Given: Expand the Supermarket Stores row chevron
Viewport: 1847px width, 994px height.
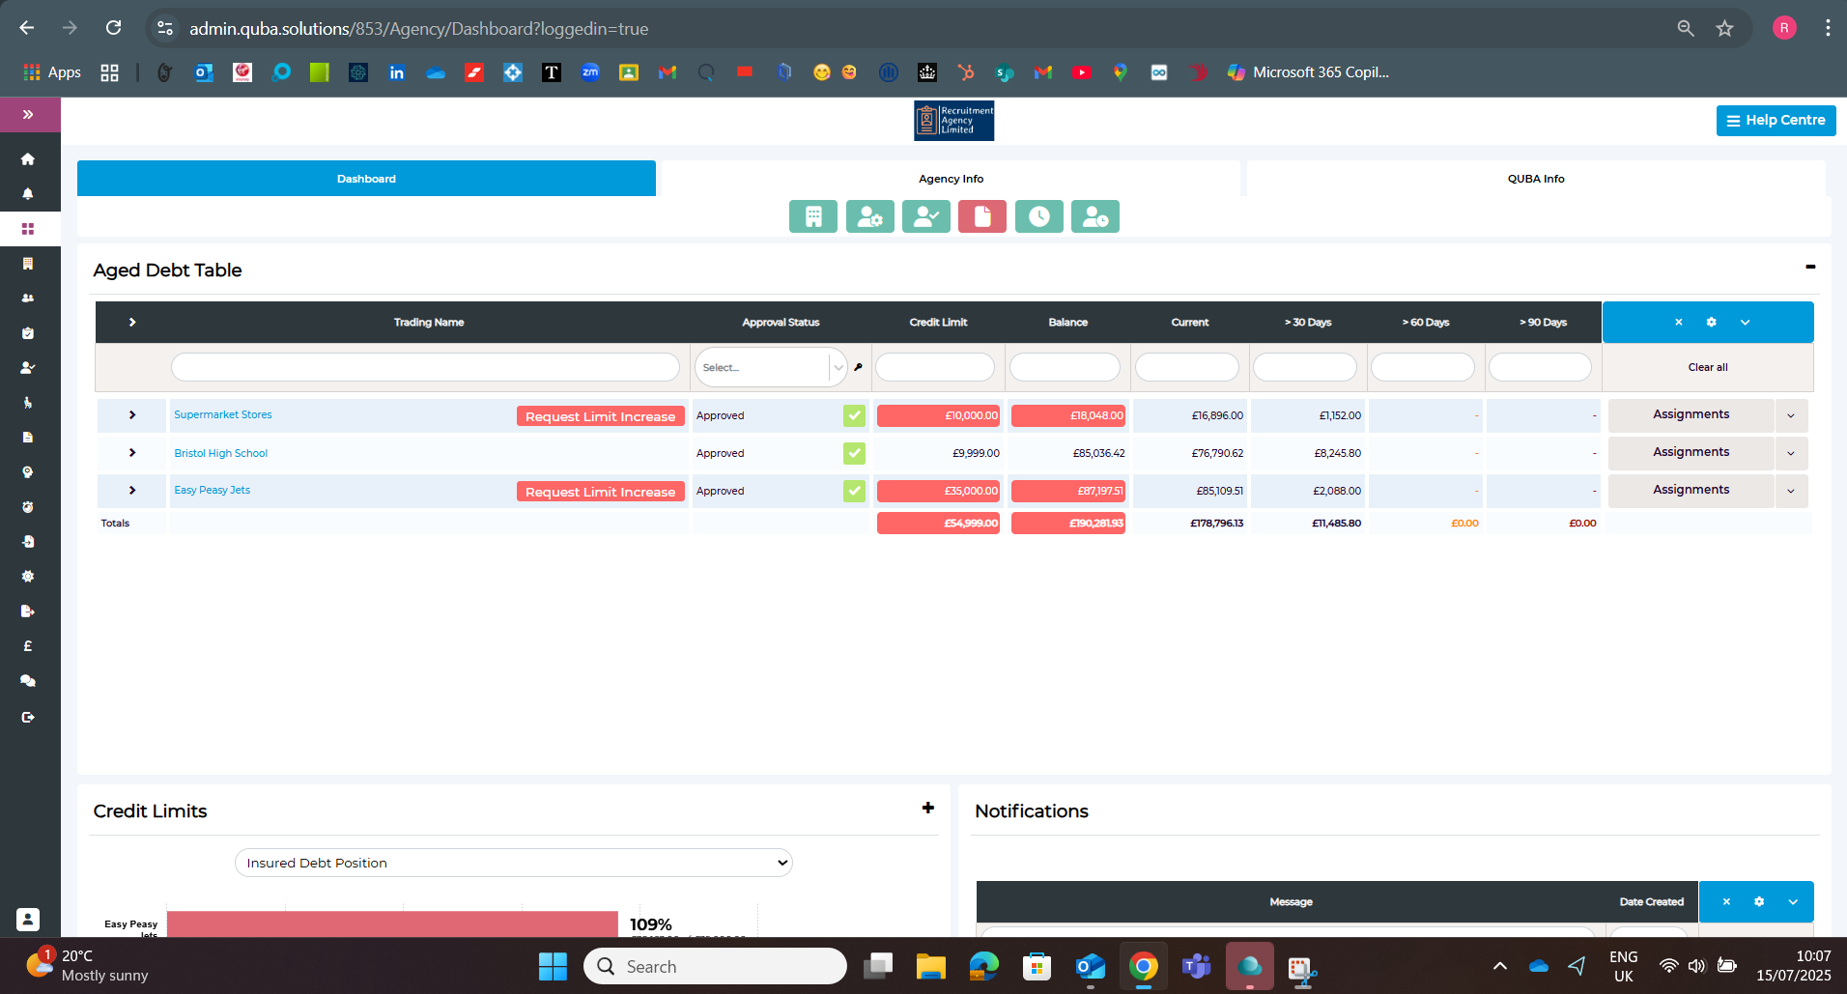Looking at the screenshot, I should [x=131, y=414].
